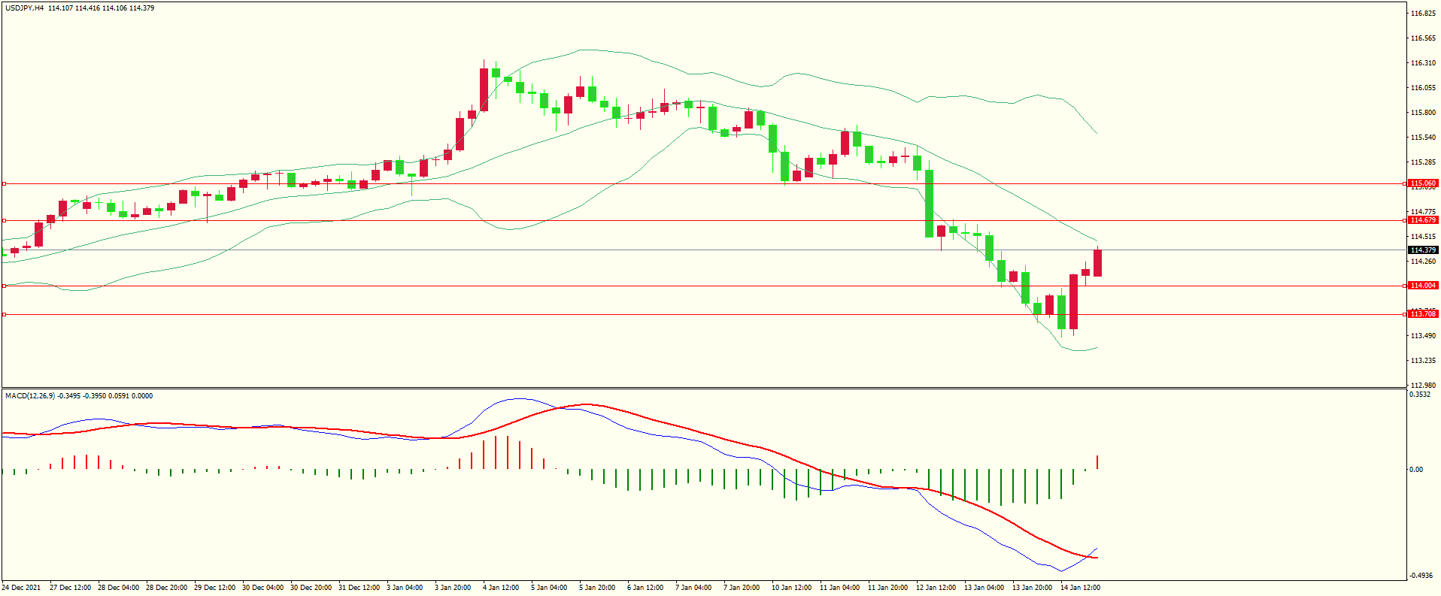Screen dimensions: 1441x596
Task: Click the MACD(12,26,9) indicator label
Action: coord(29,396)
